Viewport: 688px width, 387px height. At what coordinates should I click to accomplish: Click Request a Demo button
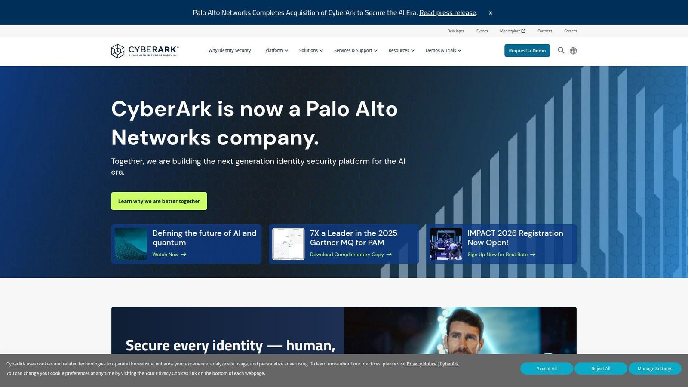(527, 50)
